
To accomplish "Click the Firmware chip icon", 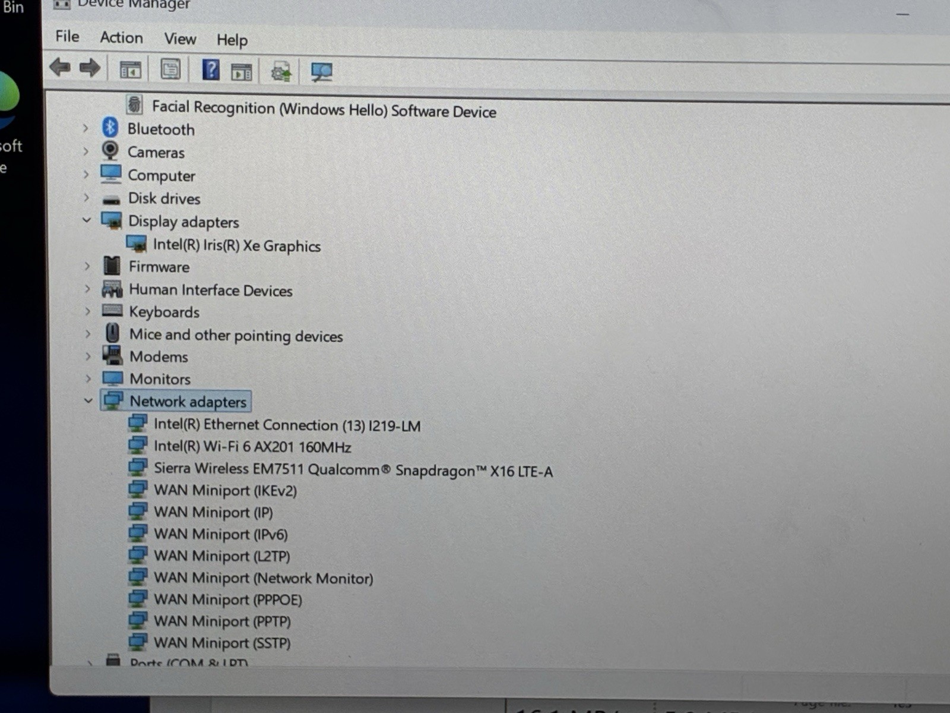I will [x=112, y=266].
